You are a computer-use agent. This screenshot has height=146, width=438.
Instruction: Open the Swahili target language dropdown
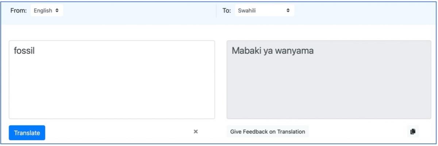click(x=264, y=11)
